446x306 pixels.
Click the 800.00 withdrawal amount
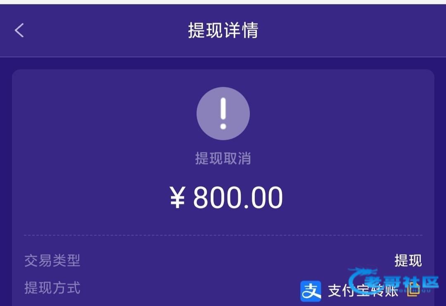pos(238,198)
